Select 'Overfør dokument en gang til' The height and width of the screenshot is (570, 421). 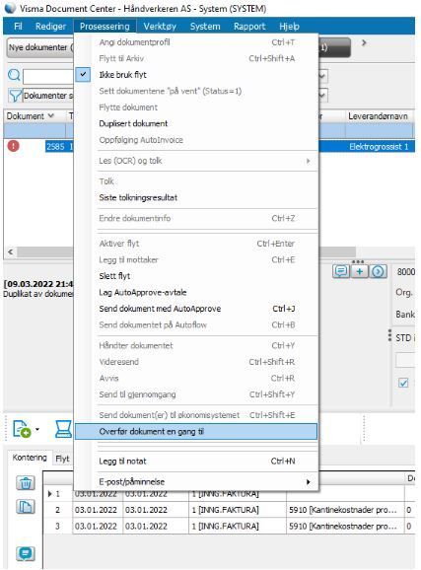pyautogui.click(x=196, y=432)
